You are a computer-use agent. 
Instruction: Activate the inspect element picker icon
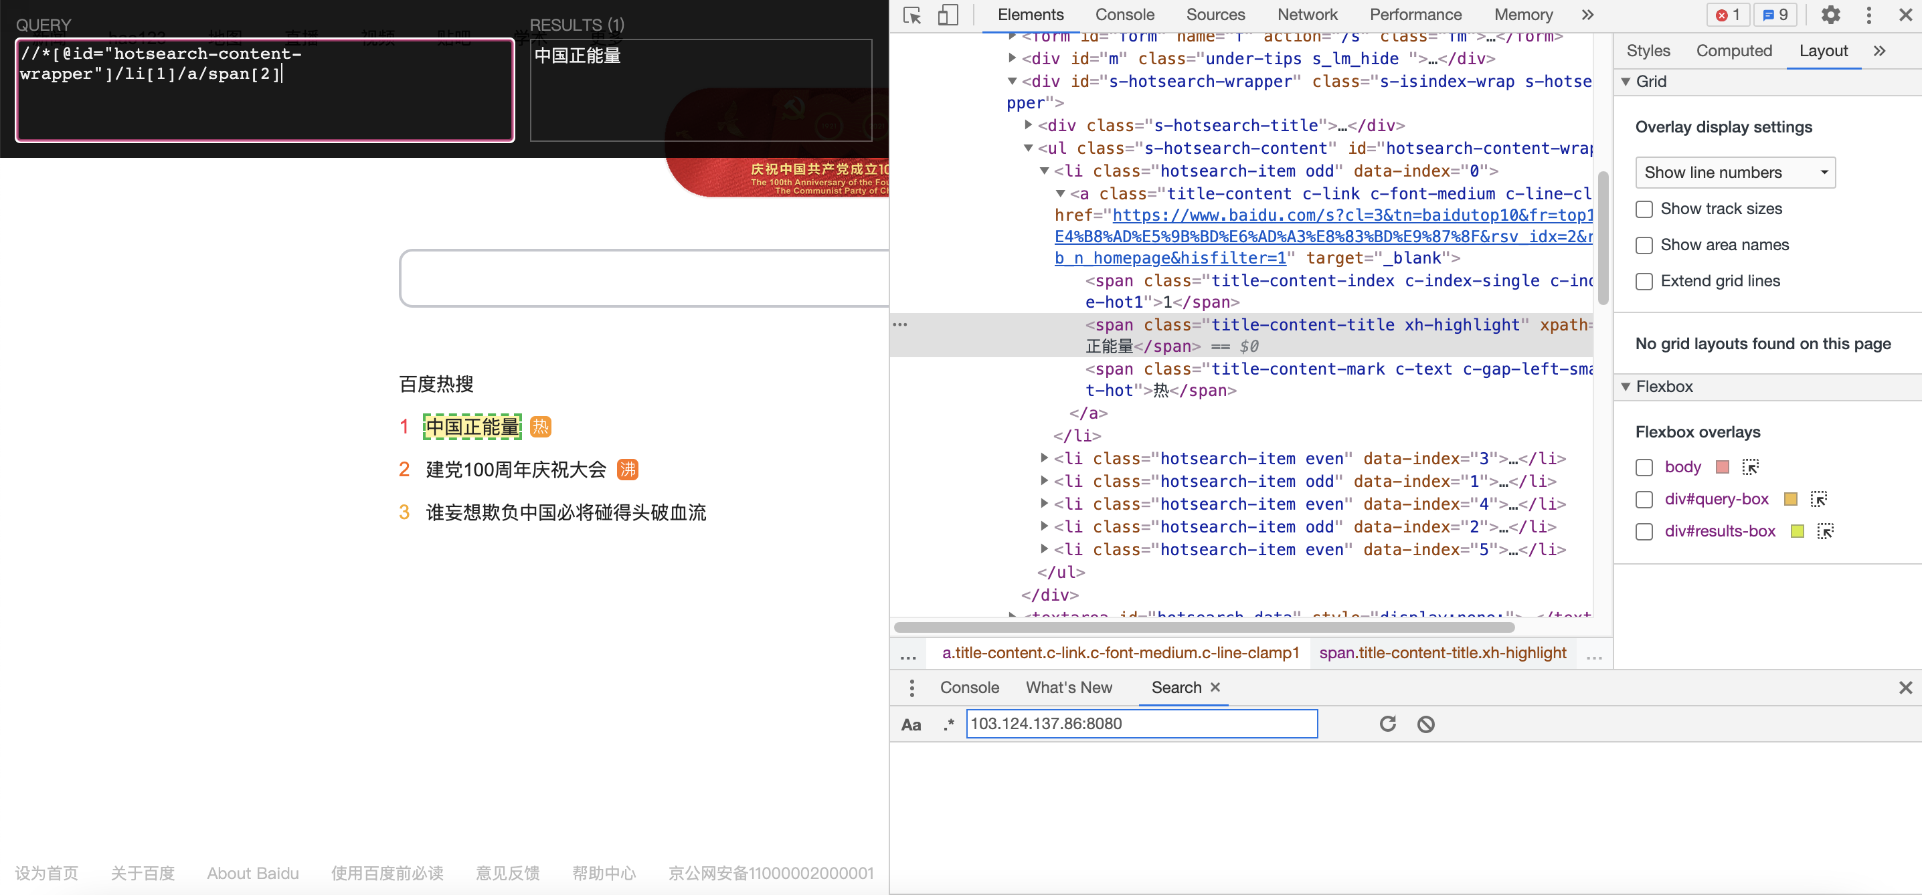(911, 15)
